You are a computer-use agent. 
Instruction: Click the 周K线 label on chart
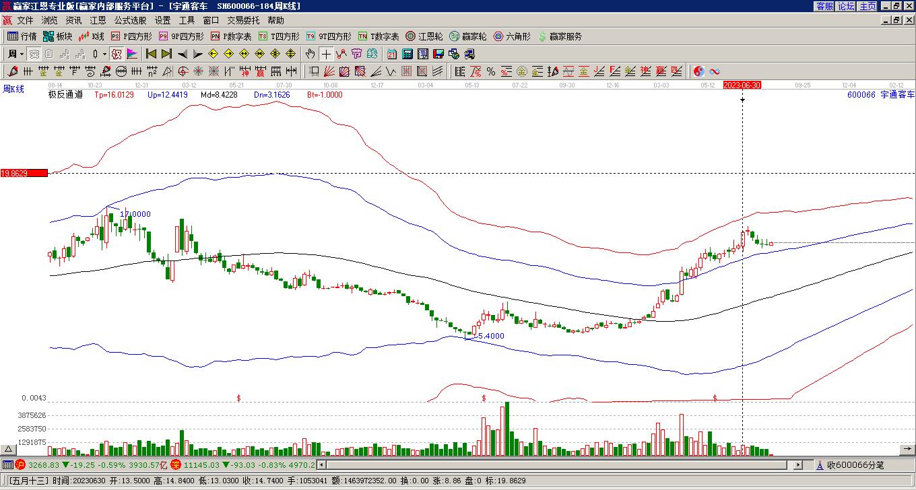(x=13, y=89)
